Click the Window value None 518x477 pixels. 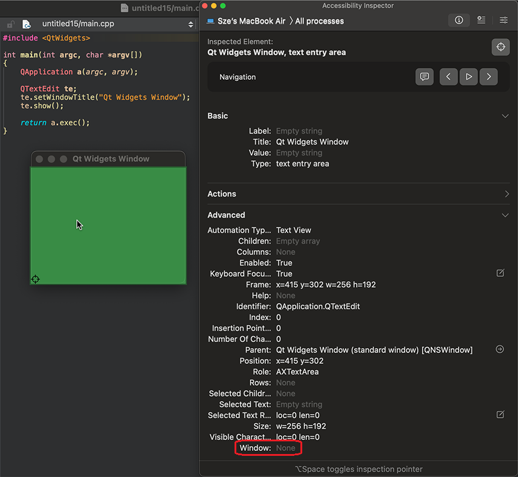(x=286, y=448)
